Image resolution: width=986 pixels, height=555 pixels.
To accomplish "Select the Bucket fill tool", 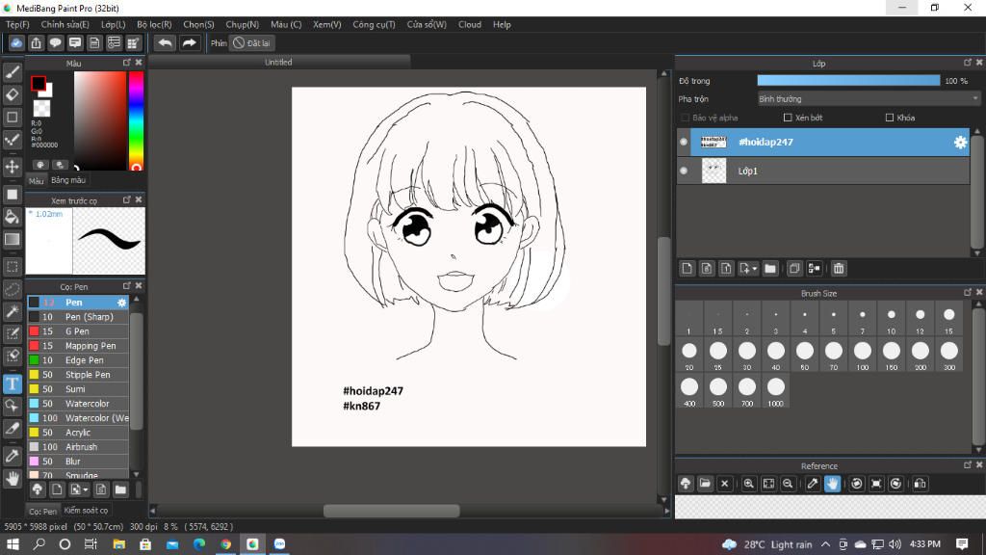I will 12,217.
